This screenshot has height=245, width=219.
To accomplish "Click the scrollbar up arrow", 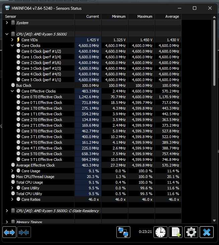I will point(214,17).
